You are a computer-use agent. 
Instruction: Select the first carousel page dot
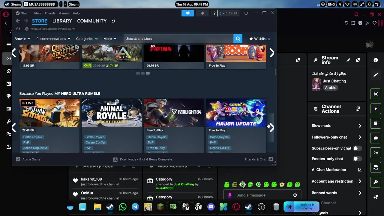pos(138,73)
